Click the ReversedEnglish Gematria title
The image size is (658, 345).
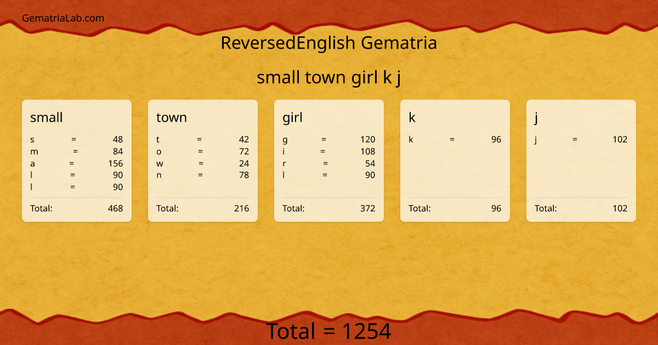pyautogui.click(x=329, y=43)
